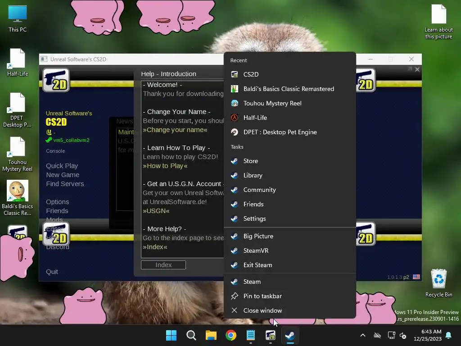Open Touhou Mystery Reel from Recent

point(289,103)
